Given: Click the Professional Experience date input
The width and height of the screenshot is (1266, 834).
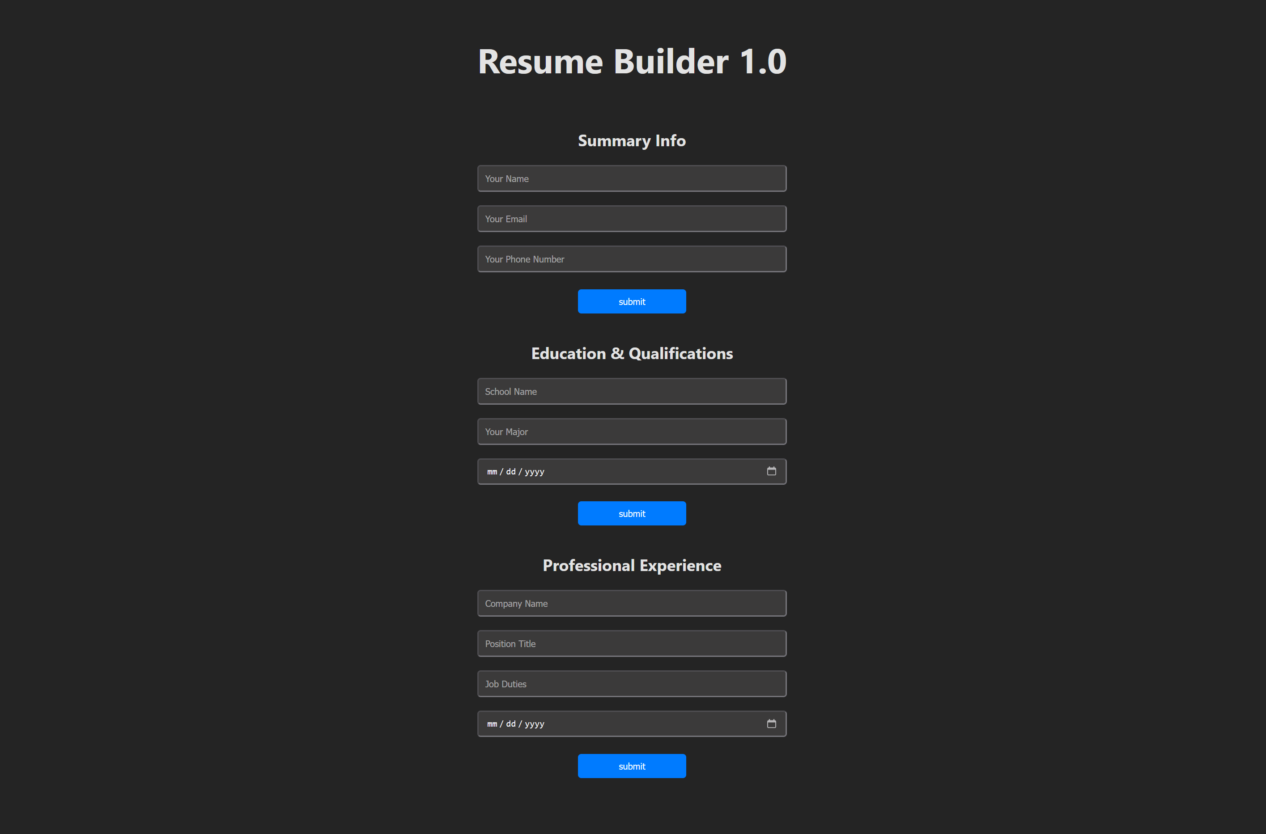Looking at the screenshot, I should [x=632, y=724].
